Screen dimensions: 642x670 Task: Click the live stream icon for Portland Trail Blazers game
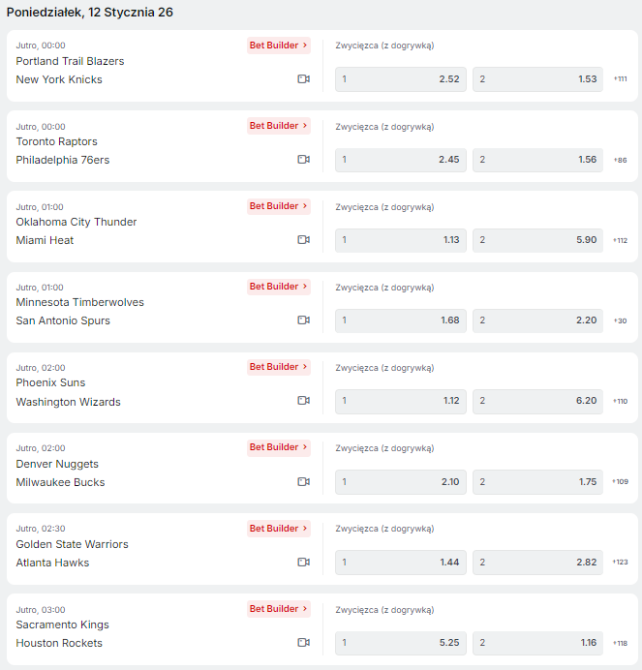point(303,79)
